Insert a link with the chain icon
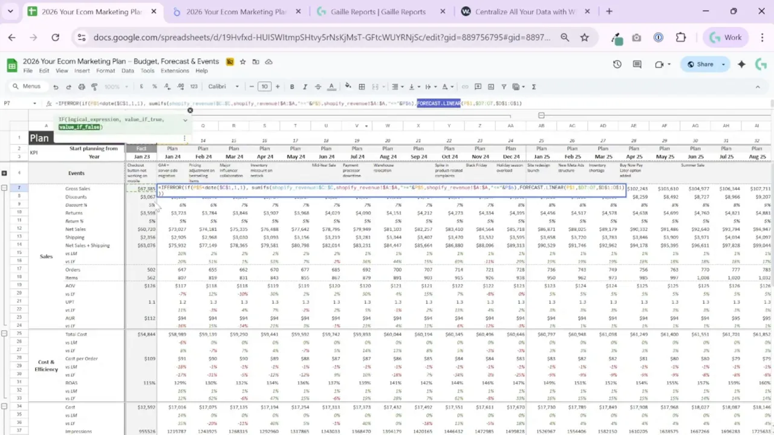This screenshot has height=435, width=774. pyautogui.click(x=466, y=86)
